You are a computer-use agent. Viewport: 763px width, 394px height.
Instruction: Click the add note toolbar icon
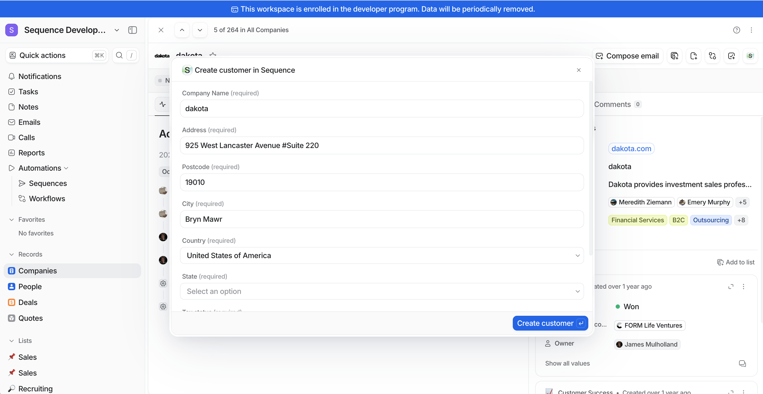693,56
